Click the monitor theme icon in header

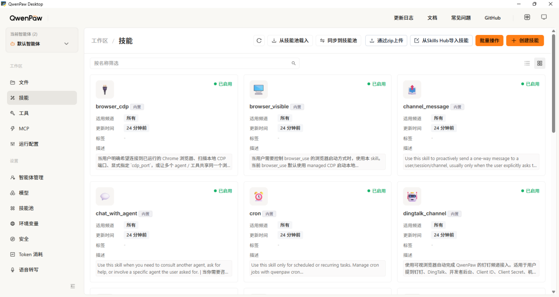(x=544, y=17)
